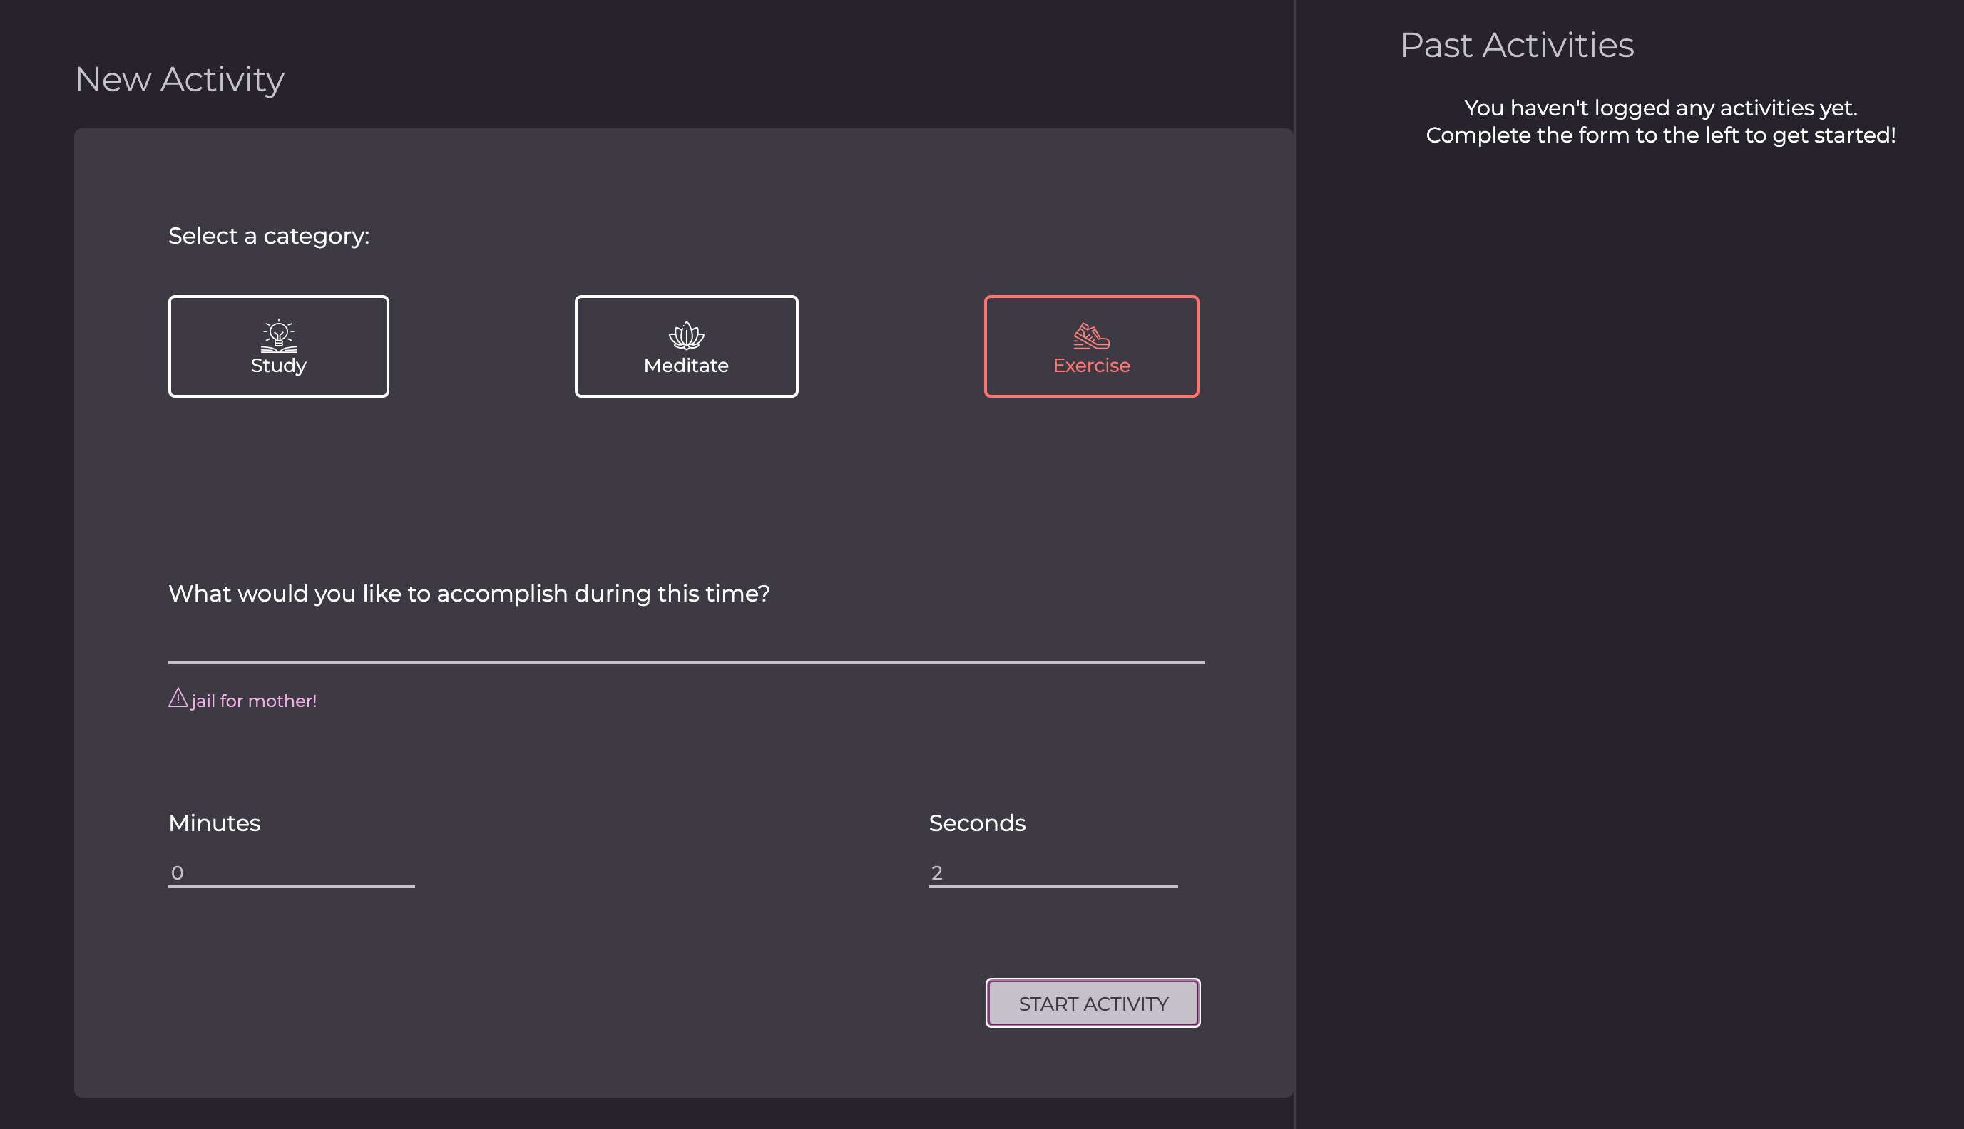This screenshot has width=1964, height=1129.
Task: Click the Seconds input showing 2
Action: 1052,872
